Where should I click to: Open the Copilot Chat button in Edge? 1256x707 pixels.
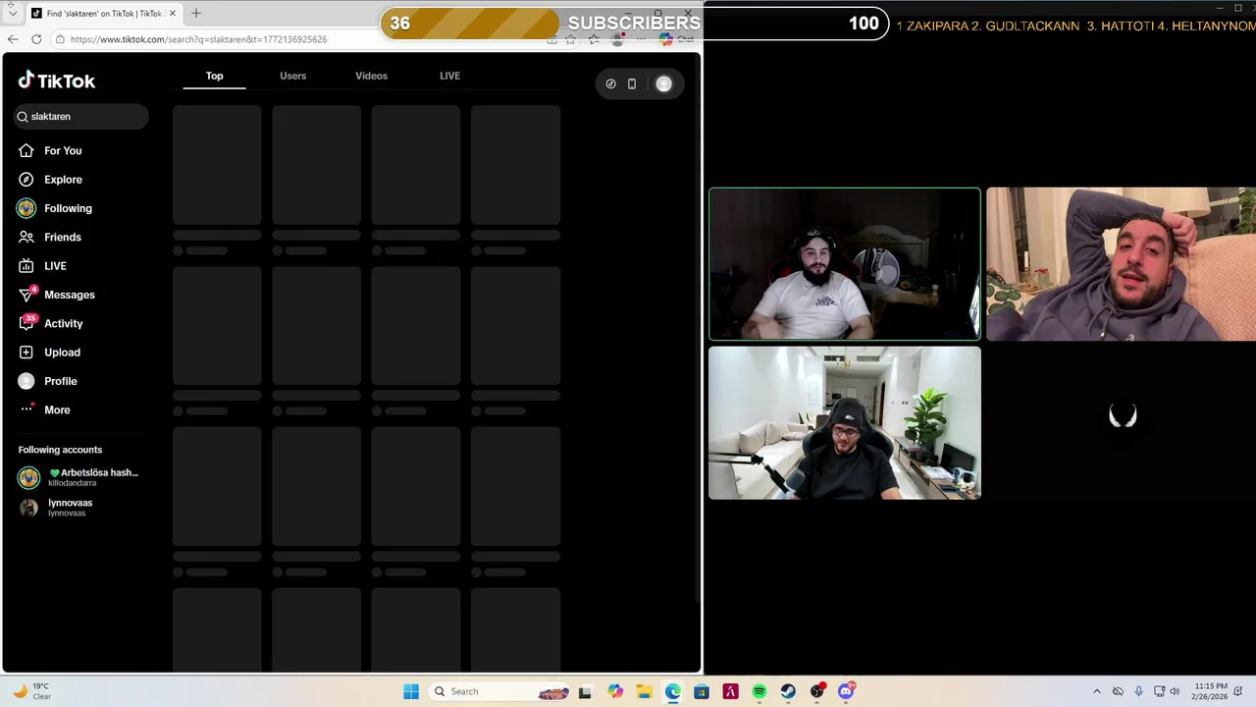pyautogui.click(x=677, y=39)
